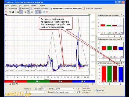Toggle the highlighted vertical cursor icon
This screenshot has height=97, width=129.
tap(28, 12)
